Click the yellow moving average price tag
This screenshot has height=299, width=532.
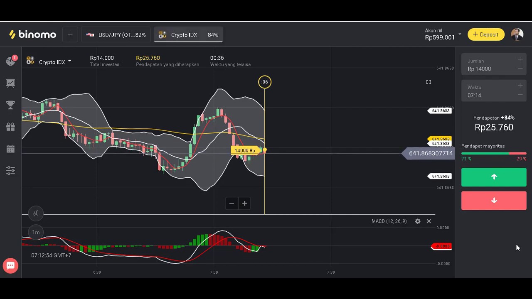[439, 139]
